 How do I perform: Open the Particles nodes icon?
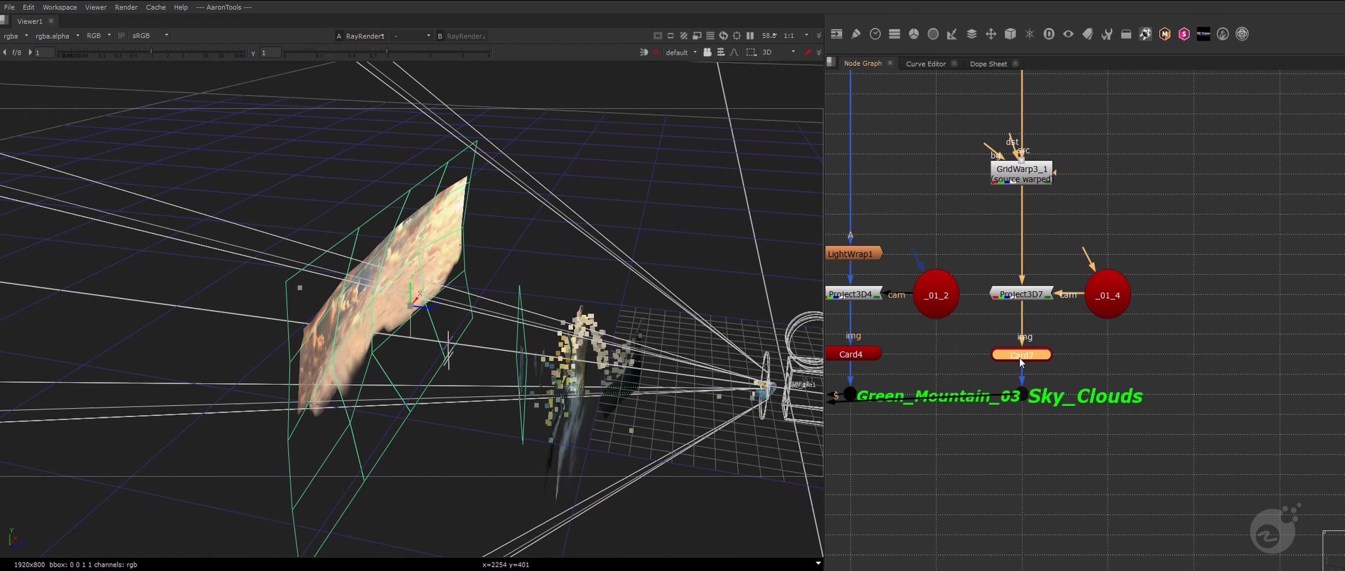tap(1029, 34)
